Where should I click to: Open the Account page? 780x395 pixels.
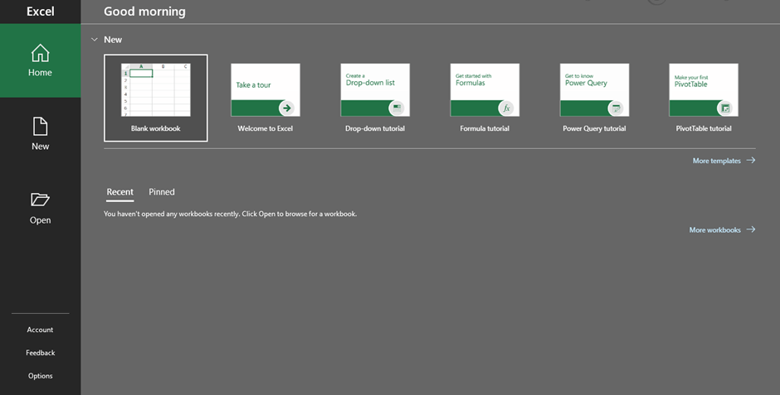point(40,330)
